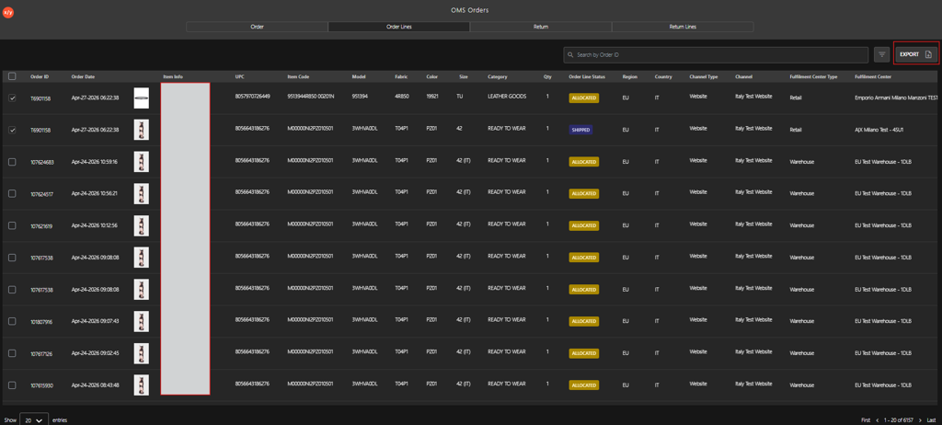Click date Apr-24-2026 08:43:48
The width and height of the screenshot is (942, 425).
click(95, 385)
